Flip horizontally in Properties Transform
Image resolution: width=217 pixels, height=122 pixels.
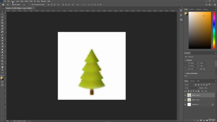point(201,69)
